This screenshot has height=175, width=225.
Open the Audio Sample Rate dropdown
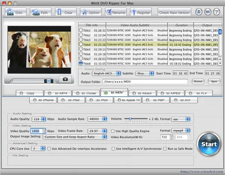click(97, 119)
